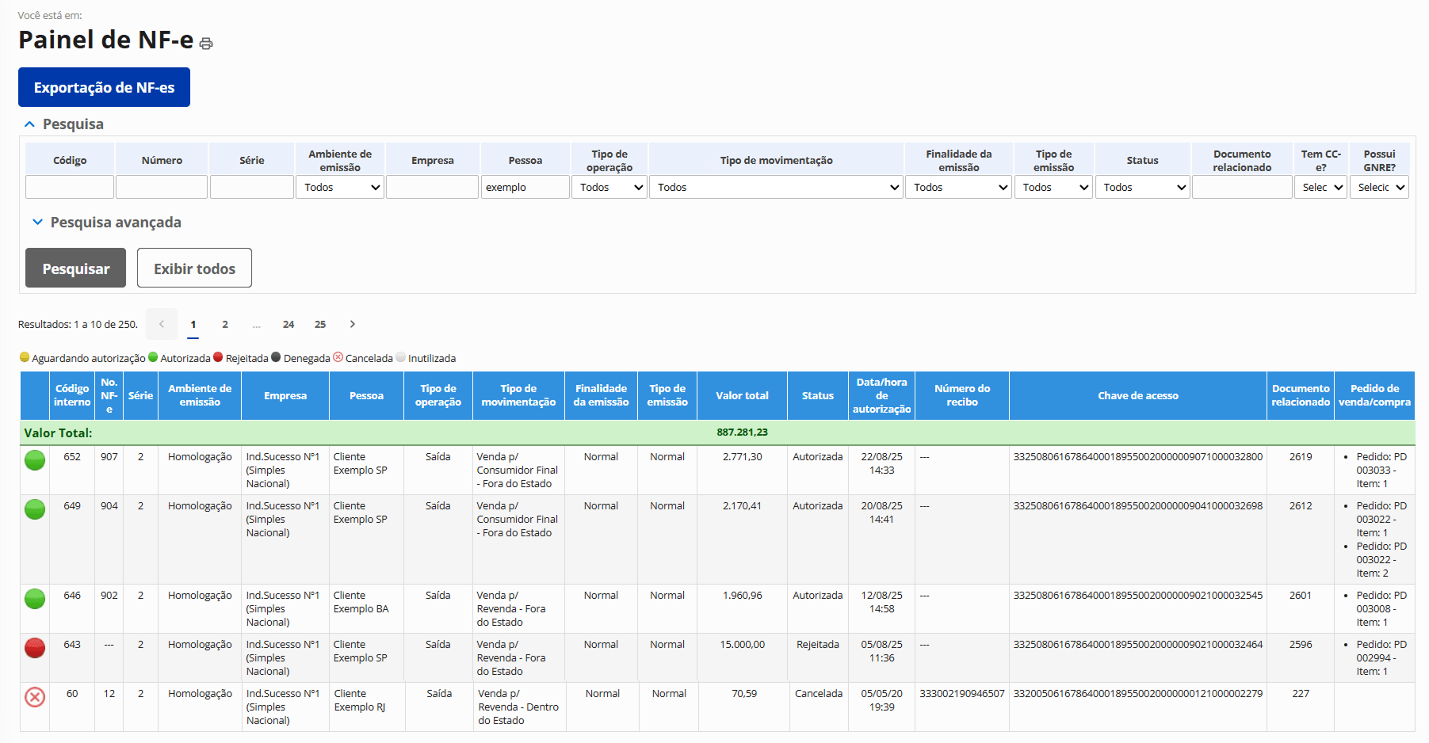Click the printer icon beside Painel de NF-e
This screenshot has height=743, width=1429.
[206, 44]
